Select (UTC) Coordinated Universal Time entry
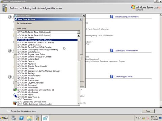 pos(47,102)
